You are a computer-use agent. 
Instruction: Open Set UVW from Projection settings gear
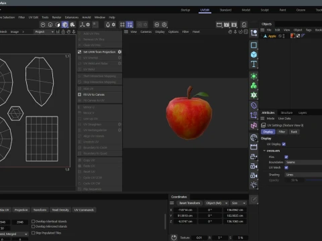[x=119, y=52]
